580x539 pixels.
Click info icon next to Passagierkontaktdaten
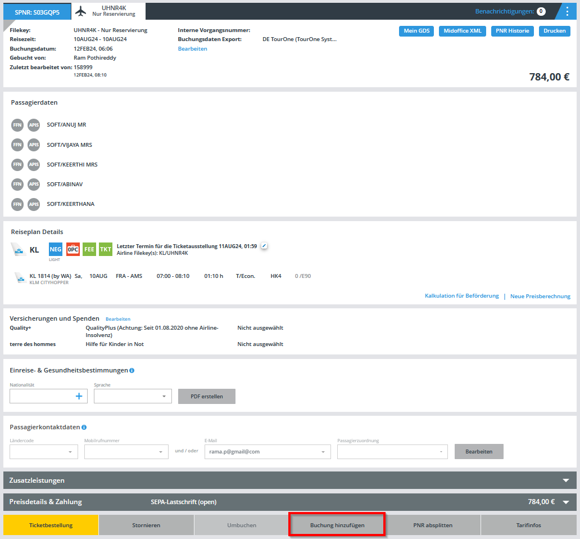(84, 428)
